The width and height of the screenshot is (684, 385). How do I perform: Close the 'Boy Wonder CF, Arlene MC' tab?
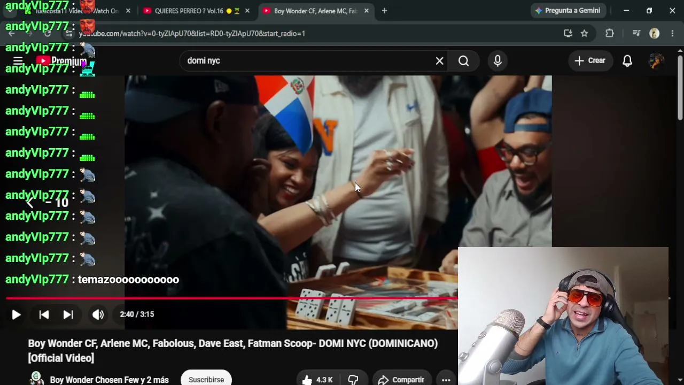point(366,11)
